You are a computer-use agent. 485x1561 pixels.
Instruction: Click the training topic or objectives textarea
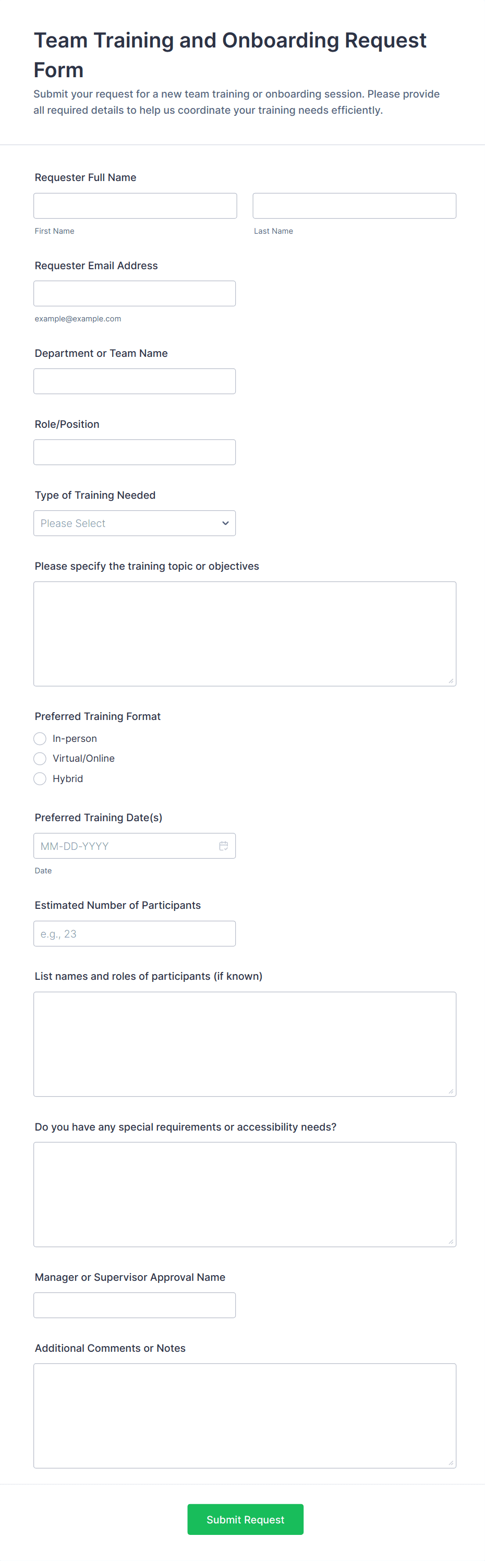tap(245, 633)
